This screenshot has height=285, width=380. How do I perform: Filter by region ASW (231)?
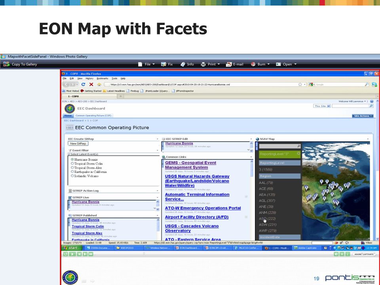pos(267,224)
